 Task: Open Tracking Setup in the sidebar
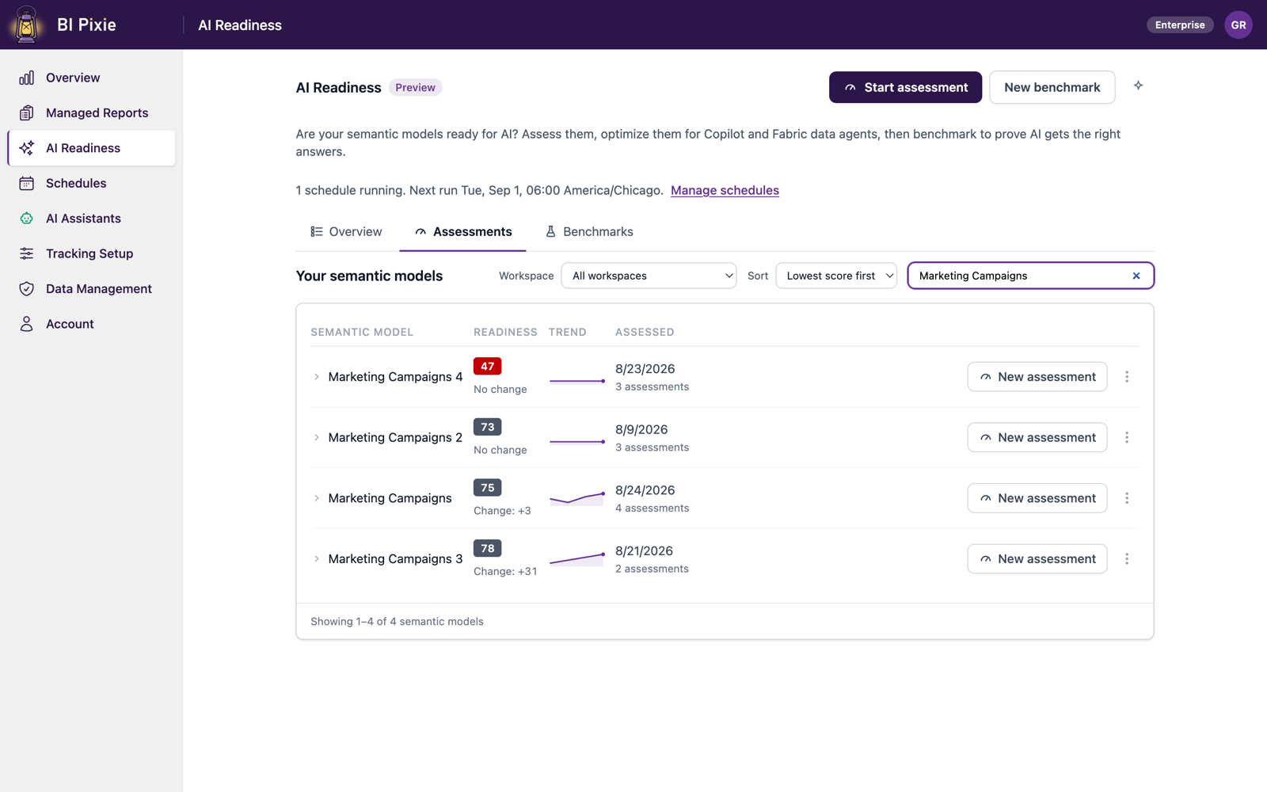(x=91, y=253)
